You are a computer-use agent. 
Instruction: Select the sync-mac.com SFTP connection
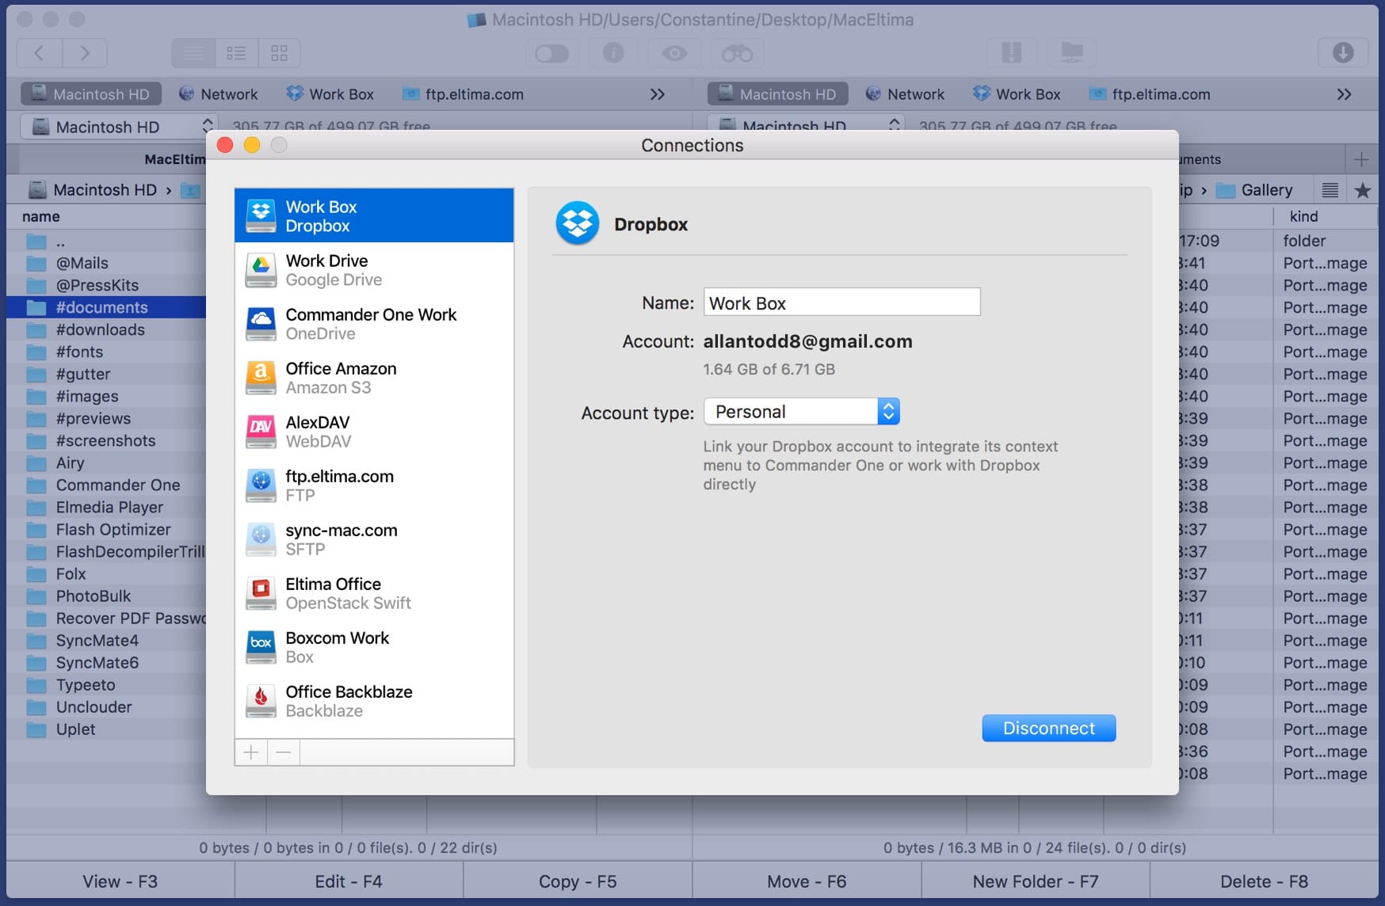[x=374, y=539]
